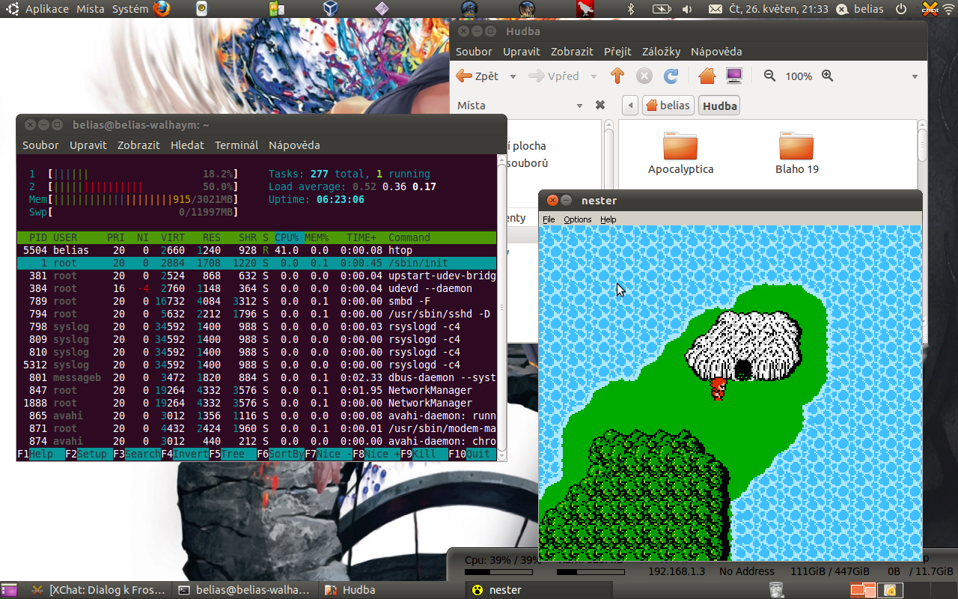Open view mode dropdown at Hudba toolbar end
The height and width of the screenshot is (599, 958).
pyautogui.click(x=915, y=76)
